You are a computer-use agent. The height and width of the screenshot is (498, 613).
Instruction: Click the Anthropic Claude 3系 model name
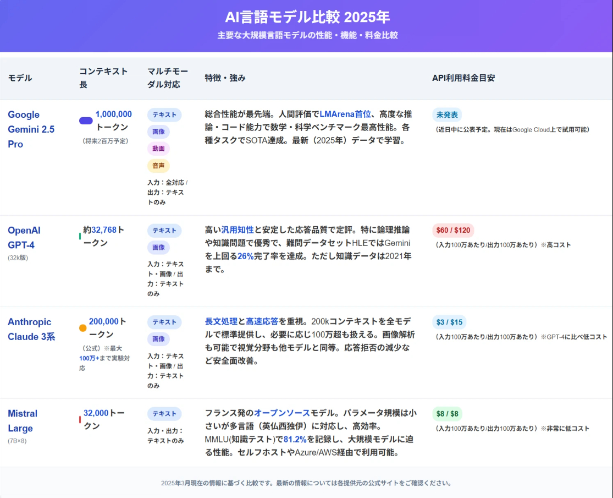point(31,329)
